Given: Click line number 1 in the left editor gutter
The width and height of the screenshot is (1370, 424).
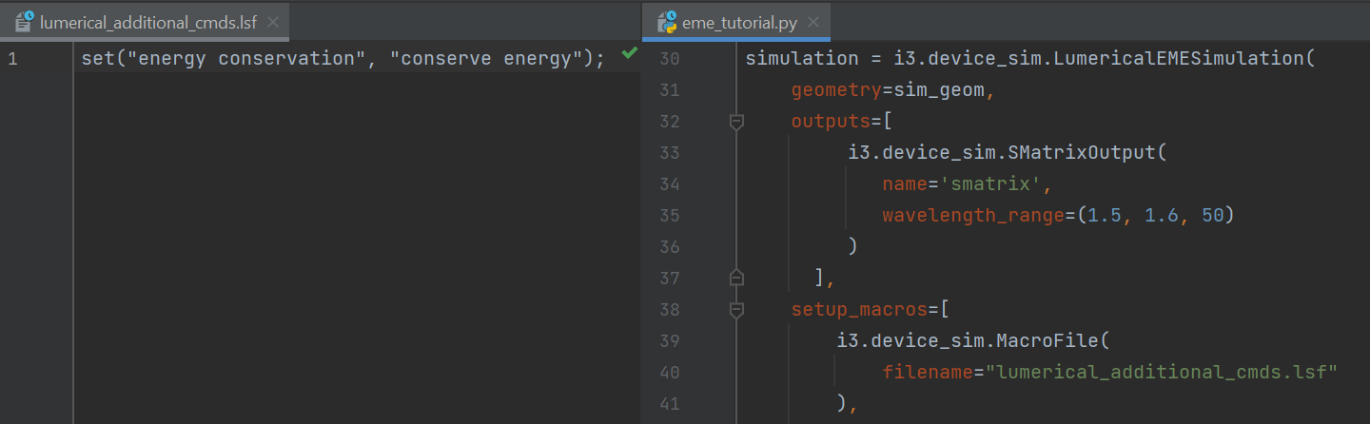Looking at the screenshot, I should coord(12,59).
